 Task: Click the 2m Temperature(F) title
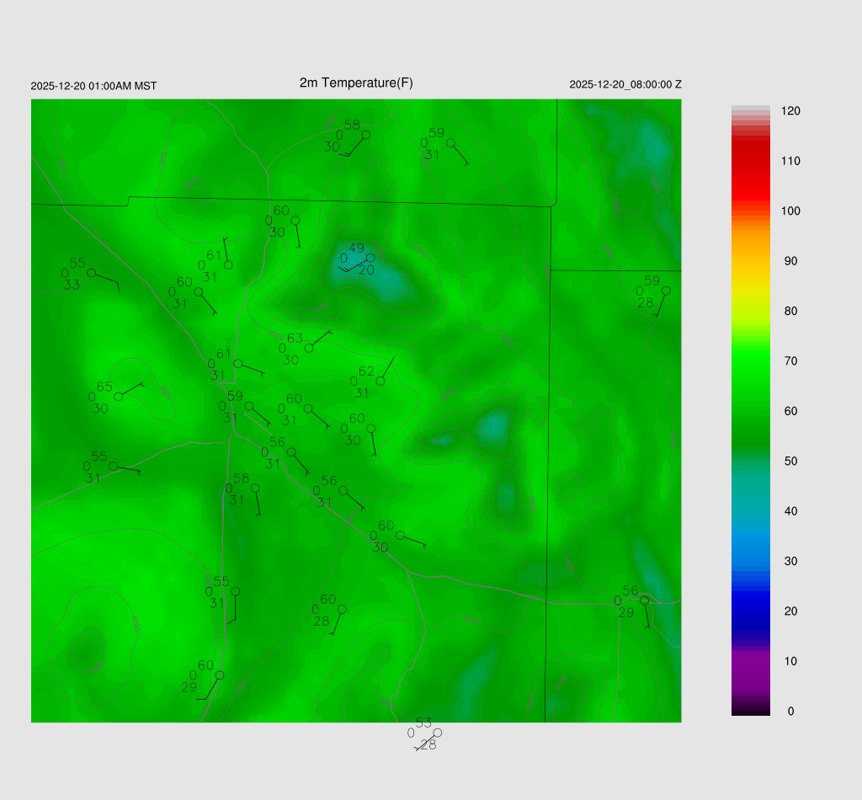(356, 83)
